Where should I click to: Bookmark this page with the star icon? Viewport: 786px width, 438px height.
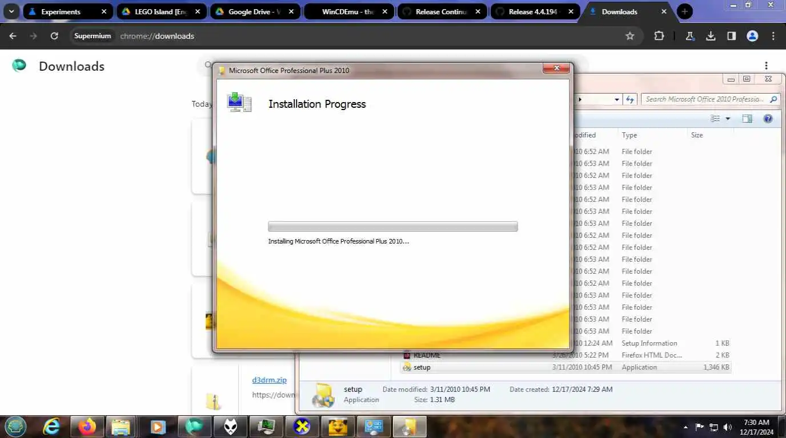[x=630, y=36]
